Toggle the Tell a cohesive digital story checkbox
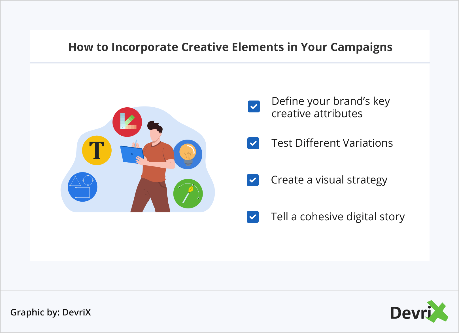The height and width of the screenshot is (333, 459). tap(253, 217)
